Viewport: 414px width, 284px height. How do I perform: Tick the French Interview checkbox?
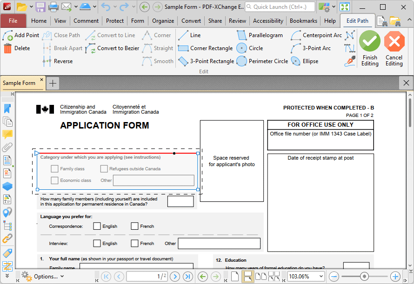134,243
